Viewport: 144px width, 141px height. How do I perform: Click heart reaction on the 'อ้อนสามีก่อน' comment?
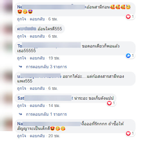click(128, 17)
